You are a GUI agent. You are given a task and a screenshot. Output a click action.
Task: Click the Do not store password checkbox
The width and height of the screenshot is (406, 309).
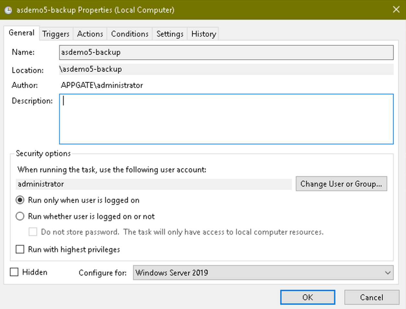coord(33,232)
